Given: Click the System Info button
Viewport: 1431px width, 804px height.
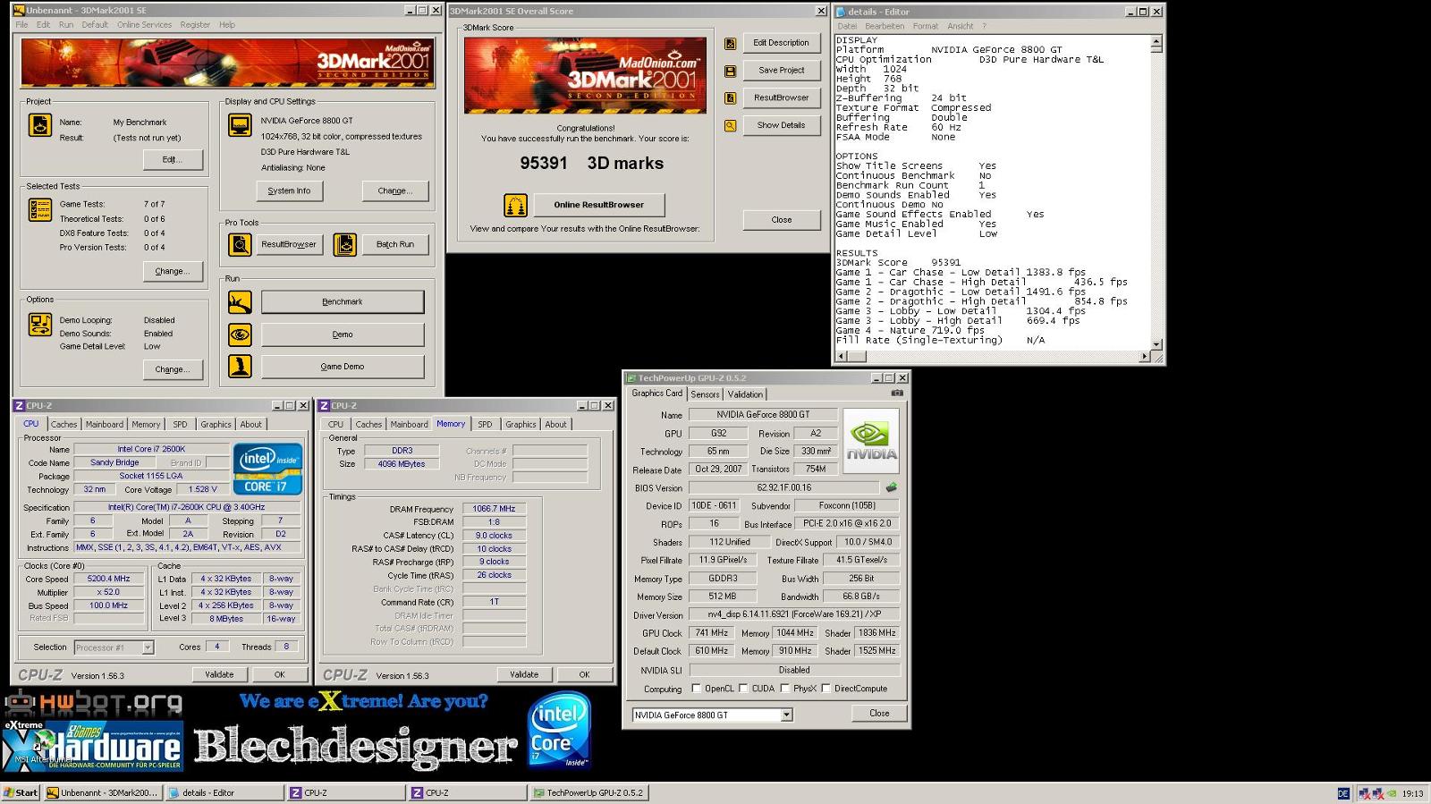Looking at the screenshot, I should pyautogui.click(x=289, y=190).
